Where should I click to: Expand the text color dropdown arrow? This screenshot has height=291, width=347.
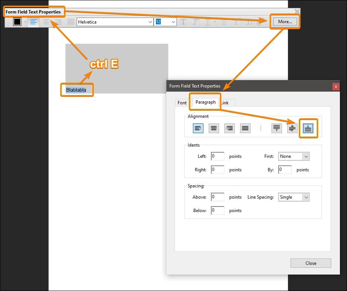tap(25, 22)
